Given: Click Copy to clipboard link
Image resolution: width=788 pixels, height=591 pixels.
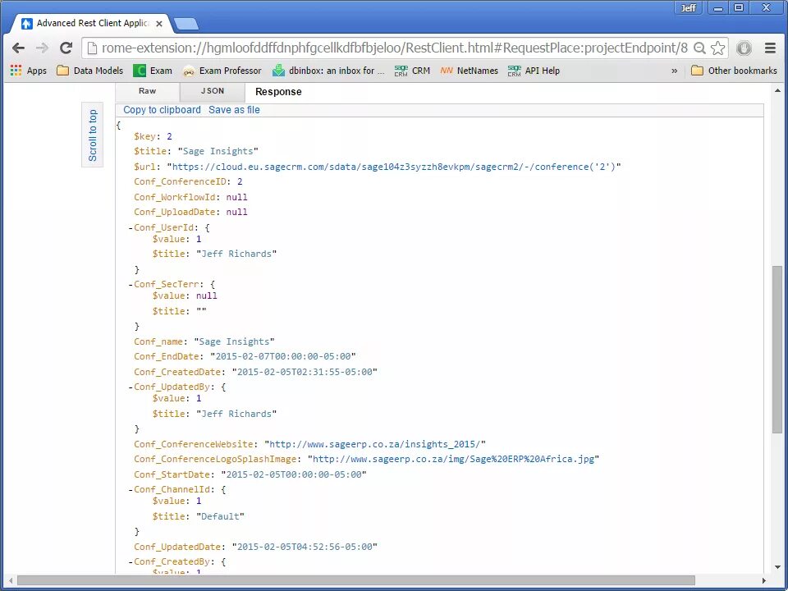Looking at the screenshot, I should (162, 110).
